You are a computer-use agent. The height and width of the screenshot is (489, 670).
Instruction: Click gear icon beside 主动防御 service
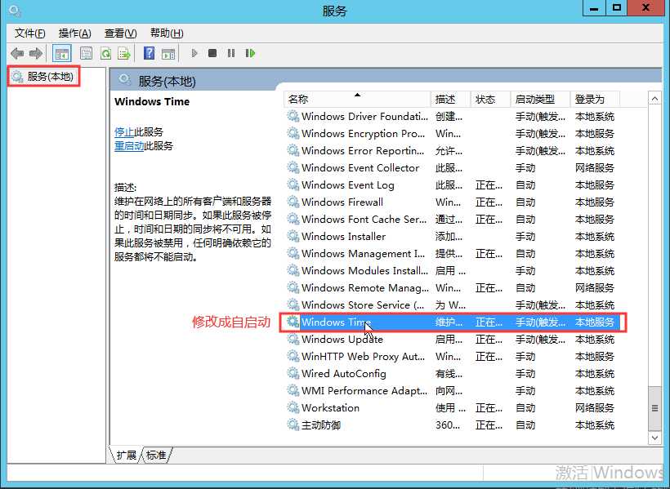(x=293, y=425)
